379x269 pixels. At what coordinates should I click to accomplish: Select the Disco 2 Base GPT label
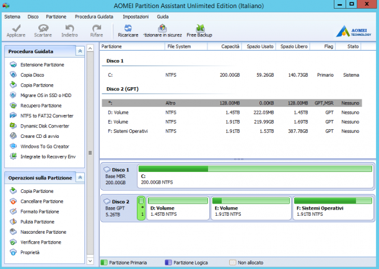coord(118,208)
